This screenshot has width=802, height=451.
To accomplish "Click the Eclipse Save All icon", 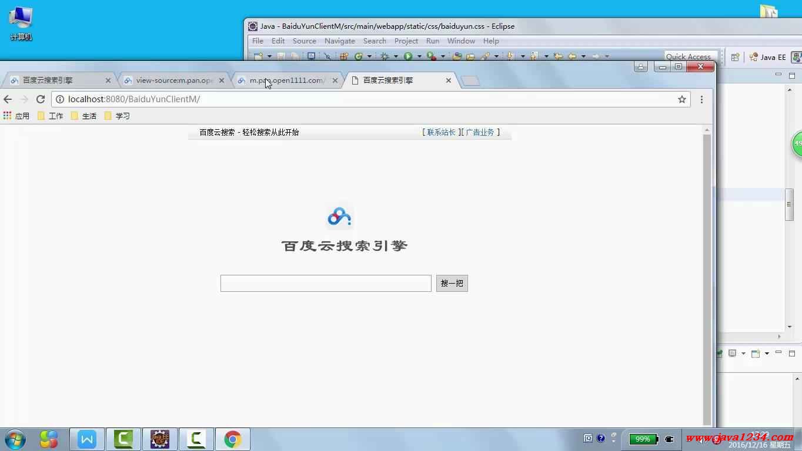I will point(295,56).
